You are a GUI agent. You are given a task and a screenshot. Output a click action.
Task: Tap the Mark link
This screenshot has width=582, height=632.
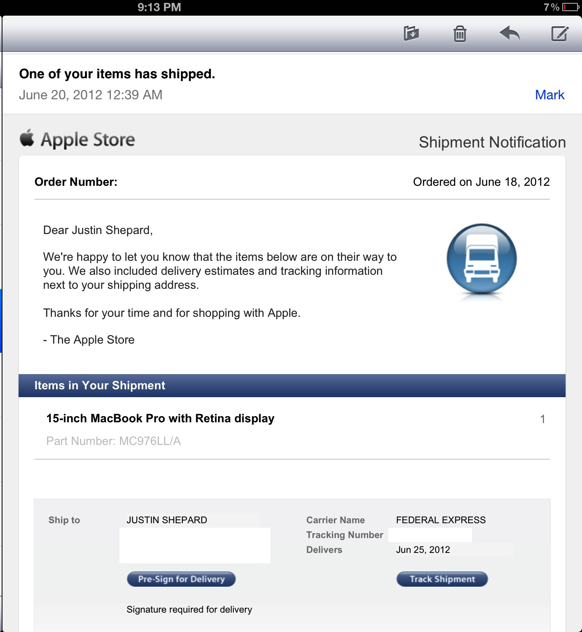[x=549, y=95]
